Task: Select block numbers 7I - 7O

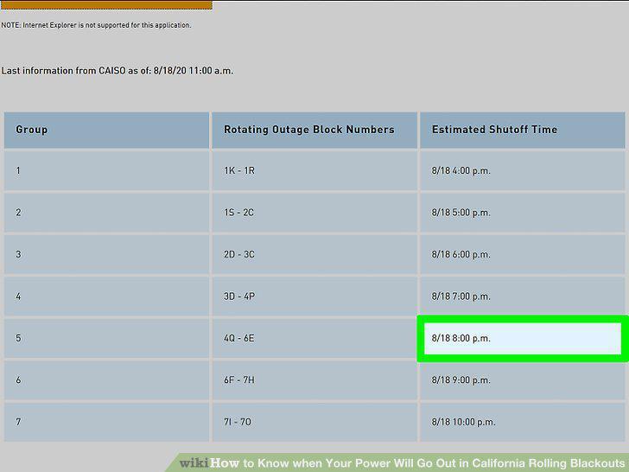Action: 314,422
